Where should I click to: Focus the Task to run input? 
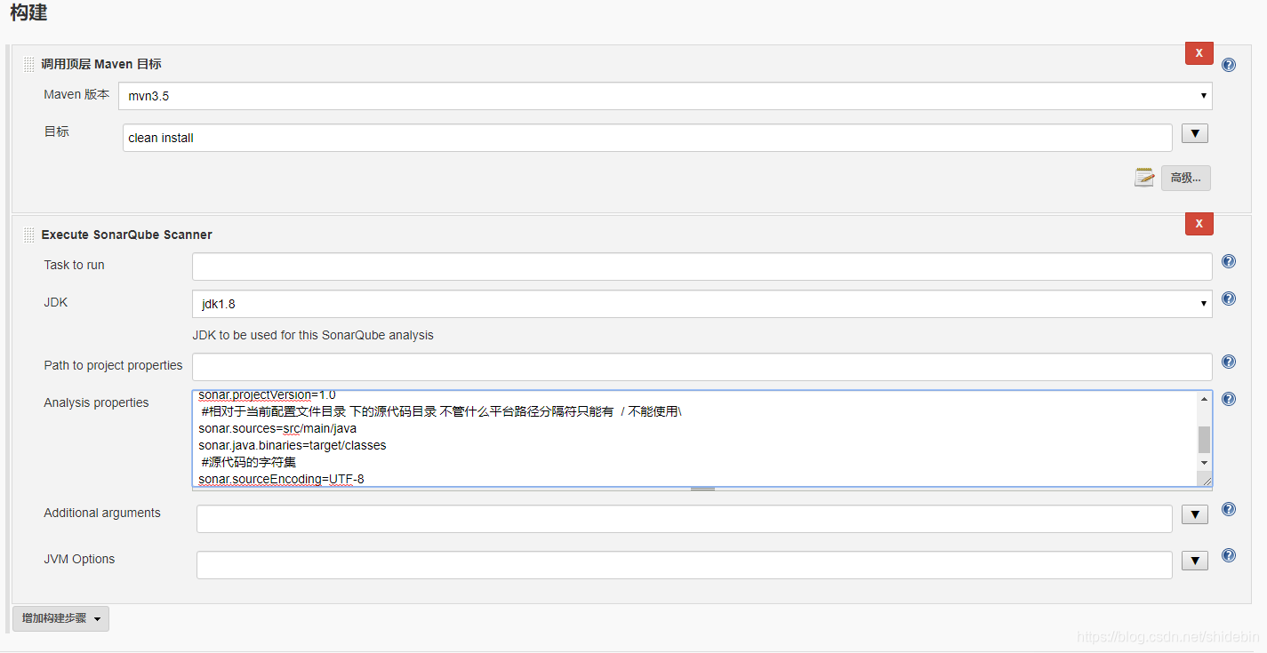(702, 267)
